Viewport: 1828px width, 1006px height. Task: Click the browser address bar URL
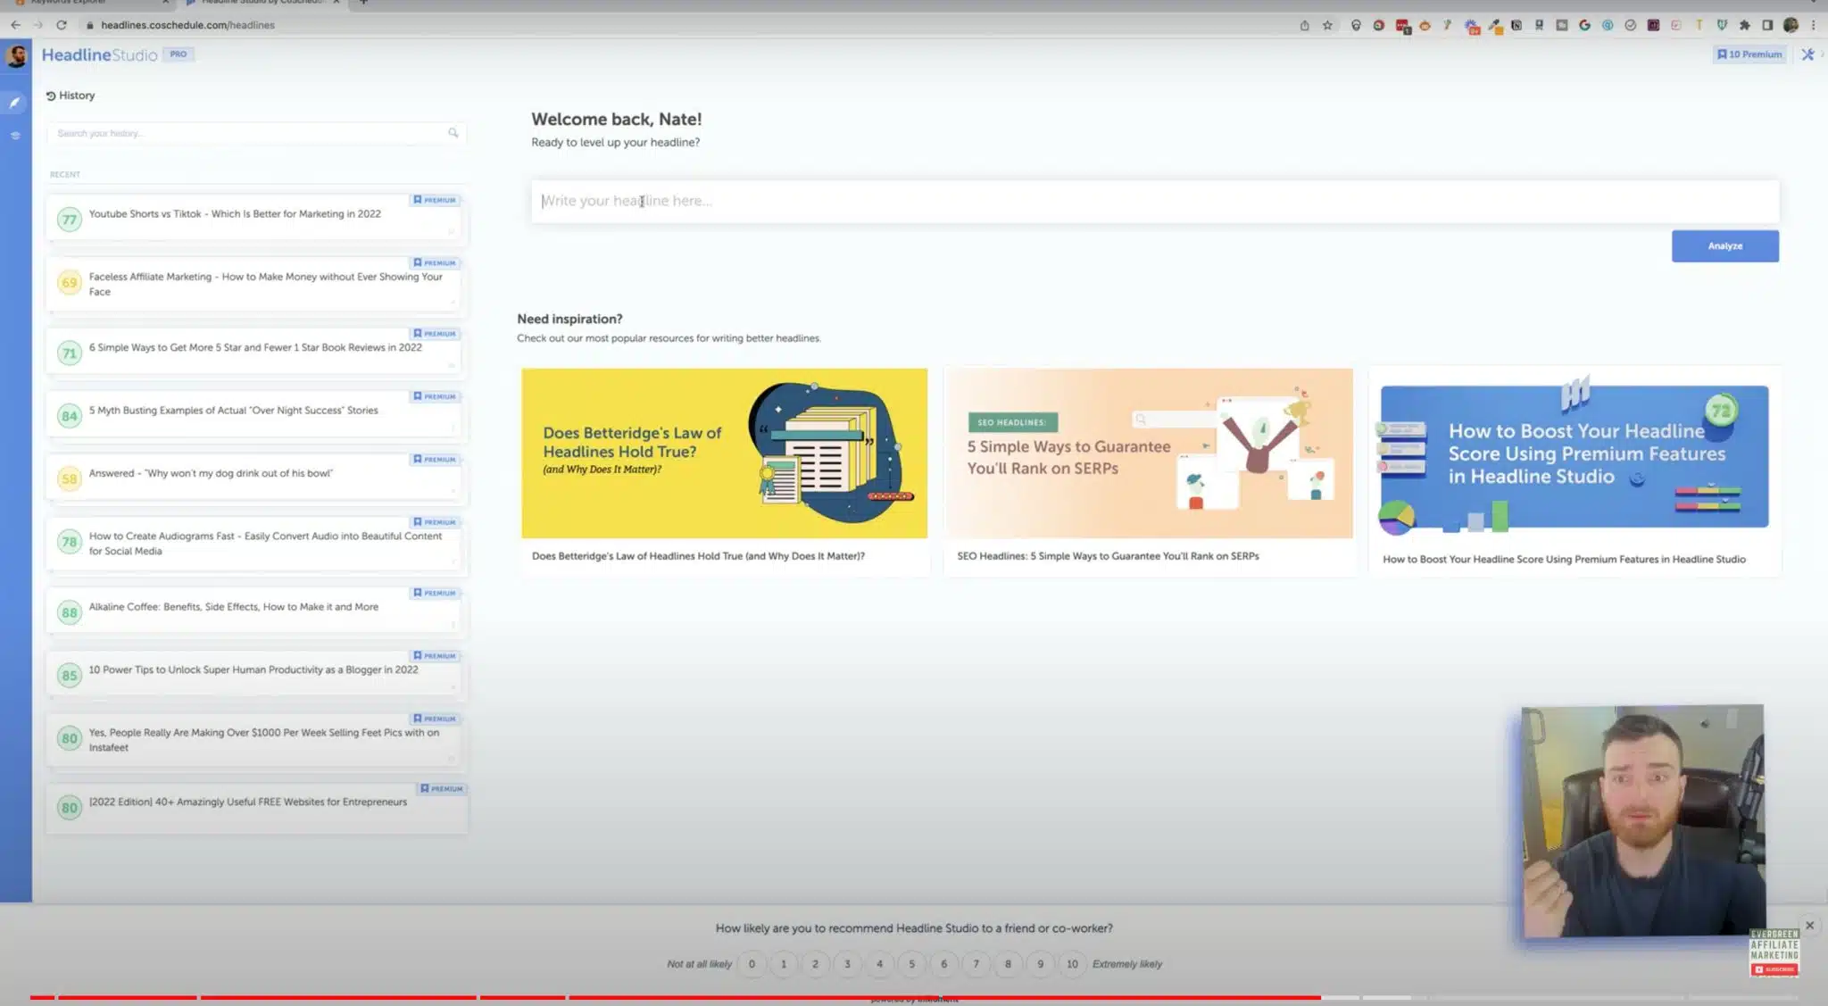(187, 25)
